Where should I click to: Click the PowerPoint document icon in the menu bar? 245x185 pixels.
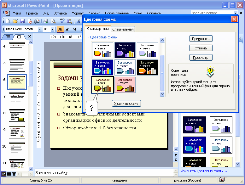pyautogui.click(x=7, y=13)
